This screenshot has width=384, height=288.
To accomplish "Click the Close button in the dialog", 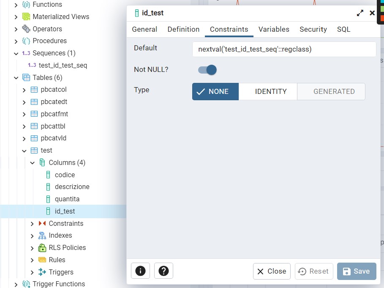I will pyautogui.click(x=272, y=271).
